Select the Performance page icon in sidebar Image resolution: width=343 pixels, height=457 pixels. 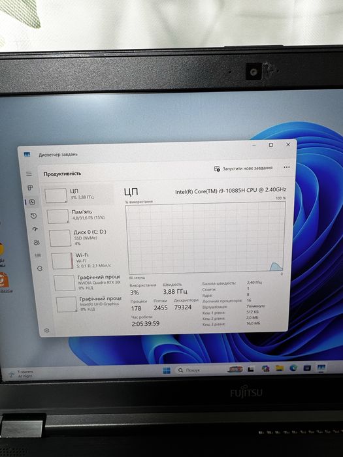click(x=32, y=202)
